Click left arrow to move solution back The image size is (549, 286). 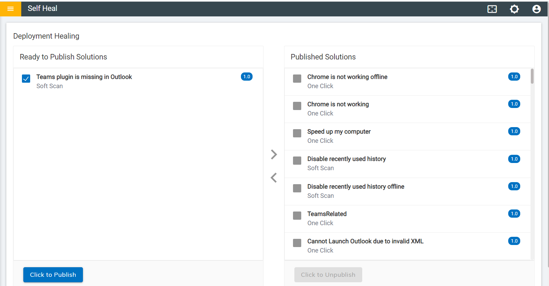coord(274,178)
